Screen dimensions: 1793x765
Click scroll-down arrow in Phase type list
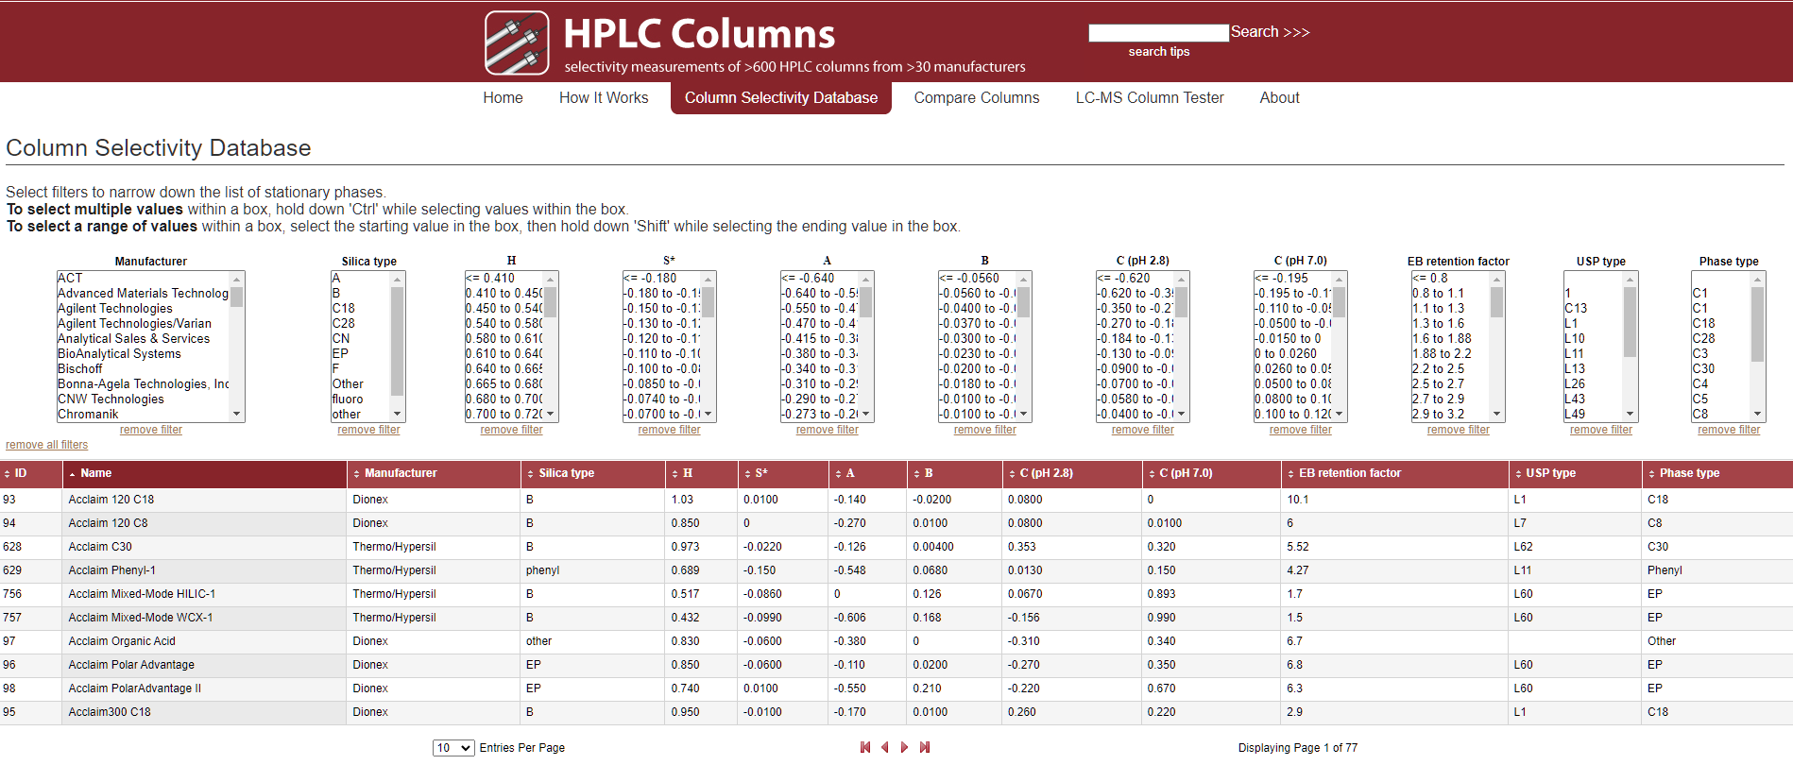pyautogui.click(x=1758, y=414)
